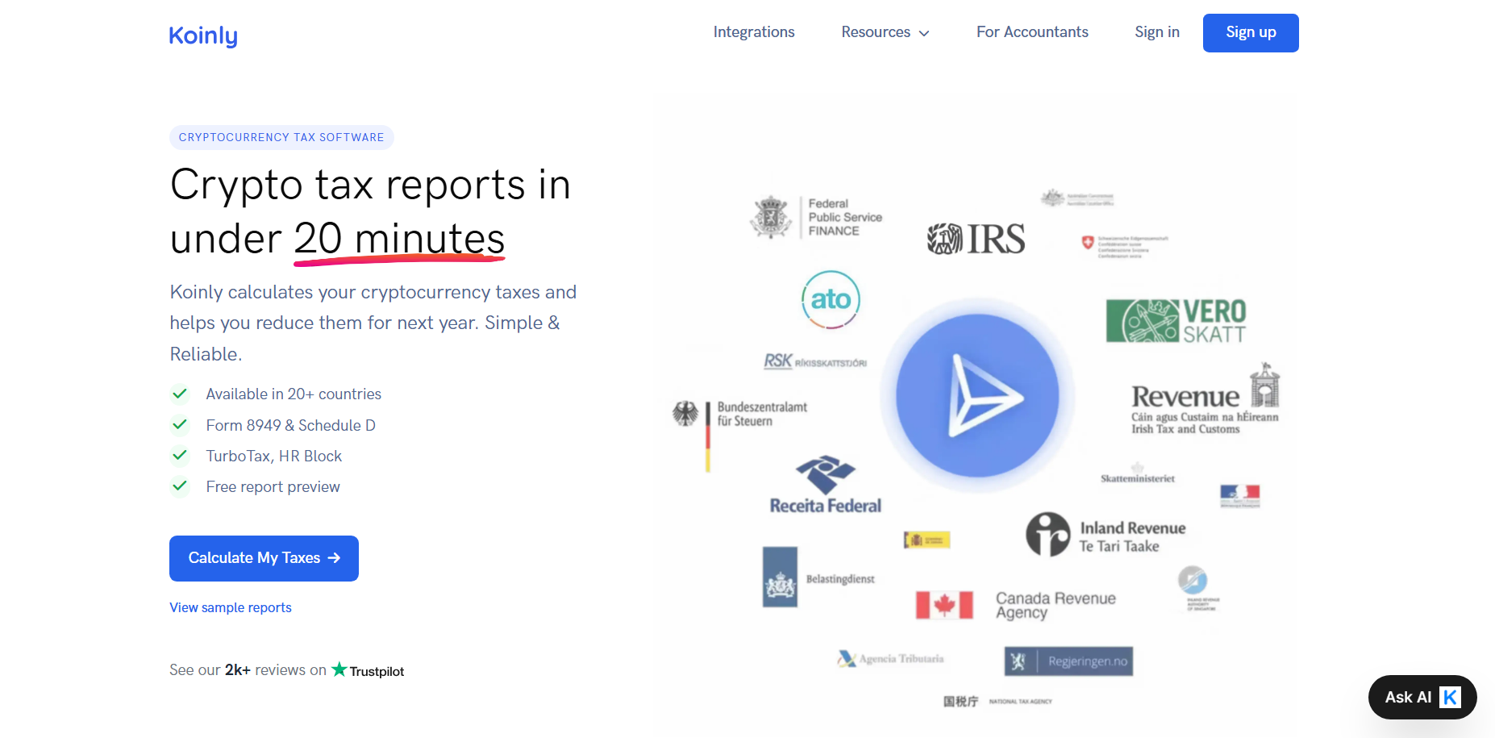Click the Koinly logo
Image resolution: width=1495 pixels, height=738 pixels.
tap(203, 35)
